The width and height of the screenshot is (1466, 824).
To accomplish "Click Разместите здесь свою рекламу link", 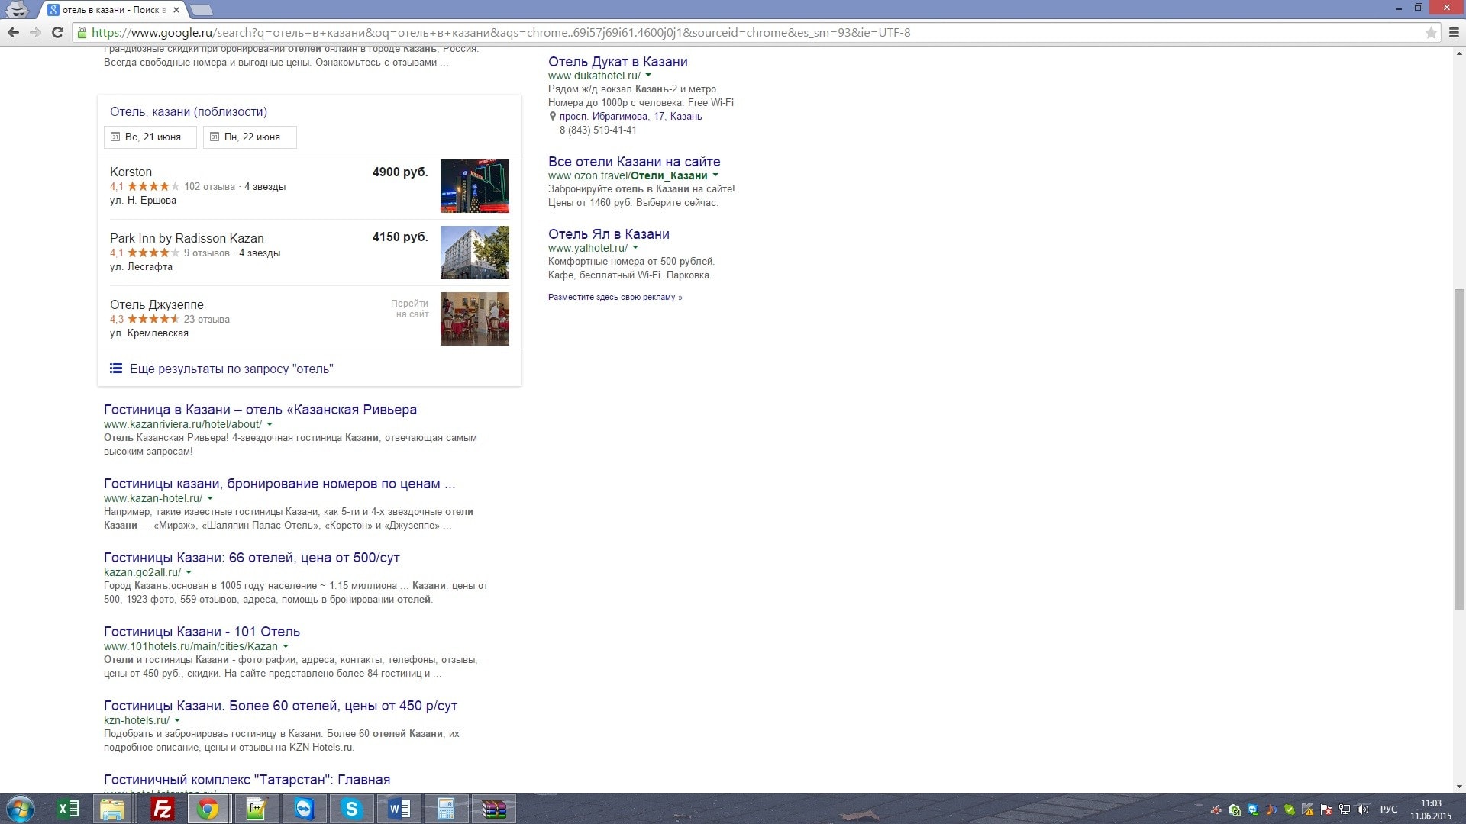I will [615, 298].
